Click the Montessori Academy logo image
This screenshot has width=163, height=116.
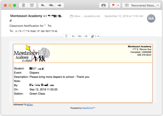click(x=32, y=54)
